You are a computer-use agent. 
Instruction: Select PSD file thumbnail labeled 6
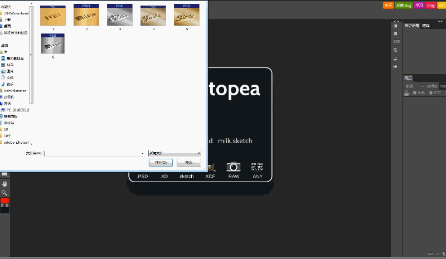pos(53,44)
